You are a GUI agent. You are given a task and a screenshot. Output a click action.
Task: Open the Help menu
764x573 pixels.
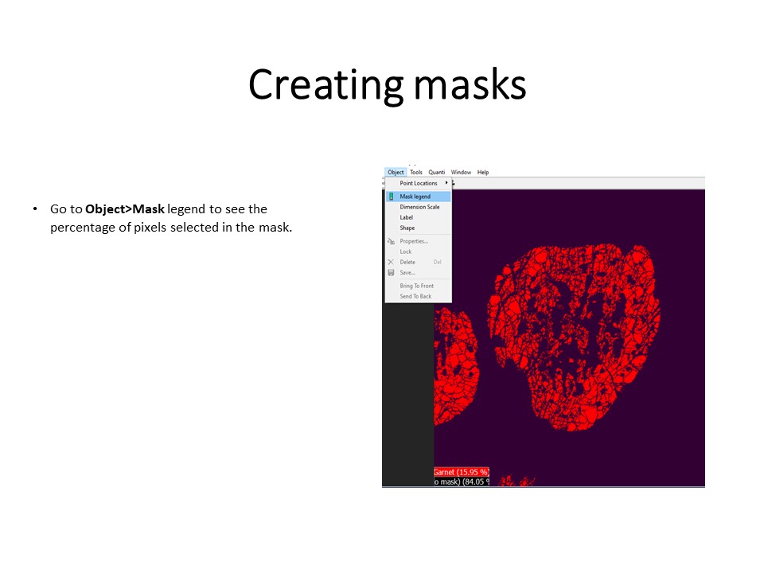pos(483,172)
